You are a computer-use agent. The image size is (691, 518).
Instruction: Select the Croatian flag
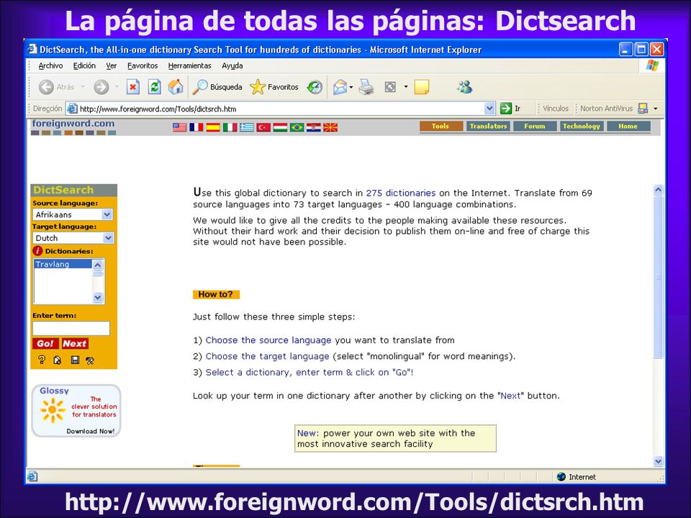pos(314,127)
